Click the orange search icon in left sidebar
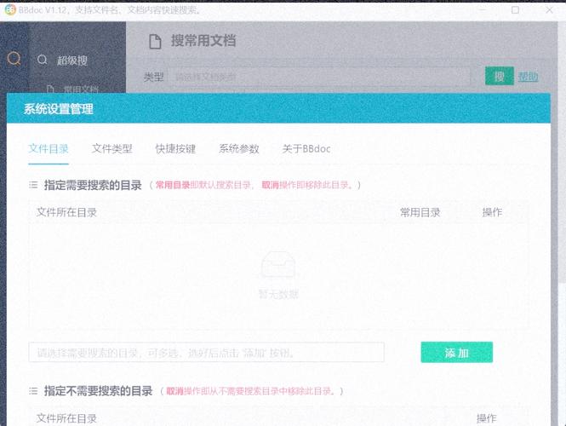The width and height of the screenshot is (566, 426). [x=14, y=58]
